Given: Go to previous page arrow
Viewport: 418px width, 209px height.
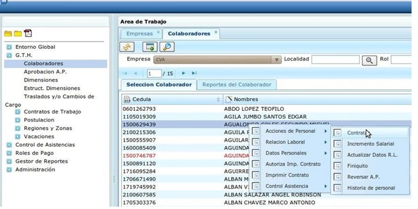Looking at the screenshot, I should (x=135, y=73).
